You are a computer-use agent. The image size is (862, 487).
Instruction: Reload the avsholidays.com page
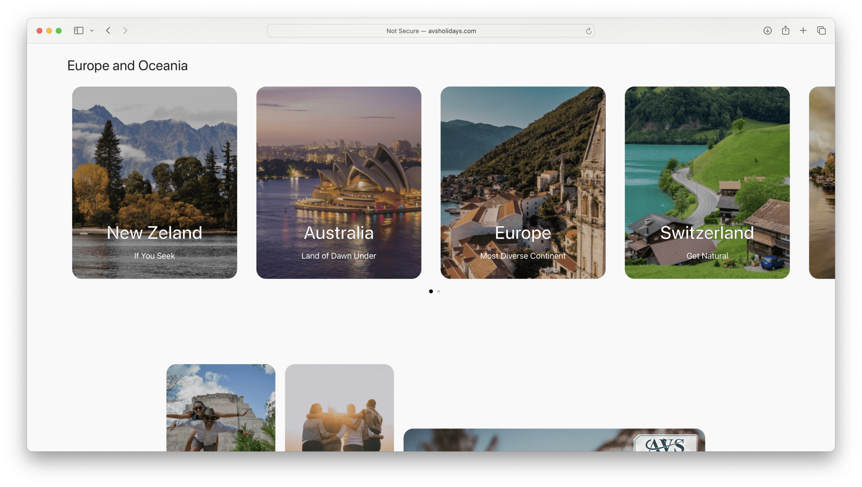coord(588,31)
